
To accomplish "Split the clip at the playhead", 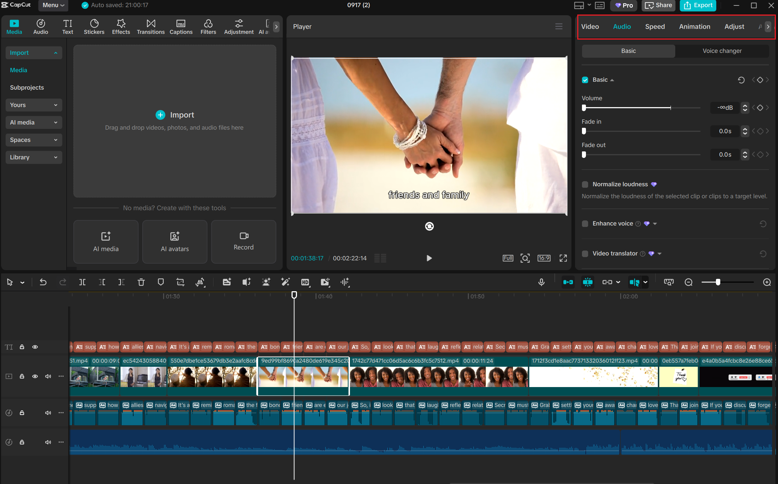I will click(x=82, y=282).
